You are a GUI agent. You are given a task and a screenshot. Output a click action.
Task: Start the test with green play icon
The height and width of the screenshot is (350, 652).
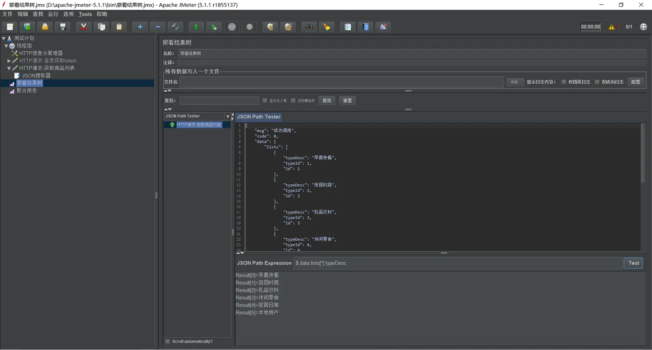[196, 27]
